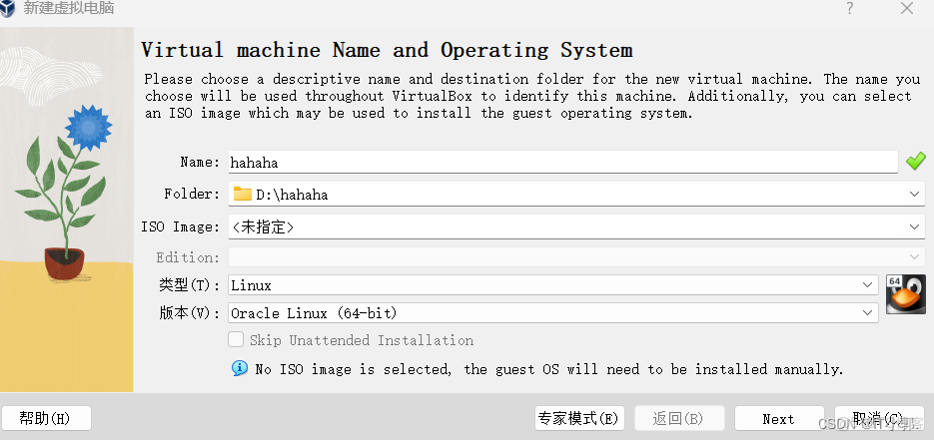This screenshot has height=440, width=934.
Task: Open the Folder dropdown showing D:\hahaha
Action: [576, 194]
